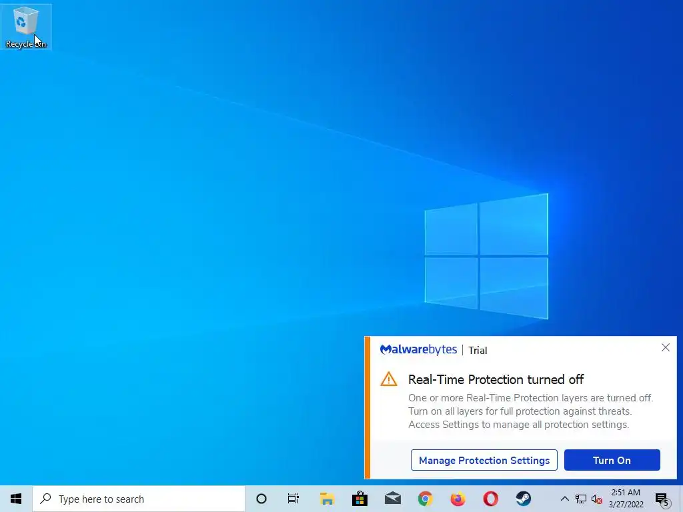Open the Mail app from the taskbar
The height and width of the screenshot is (512, 683).
click(x=392, y=499)
